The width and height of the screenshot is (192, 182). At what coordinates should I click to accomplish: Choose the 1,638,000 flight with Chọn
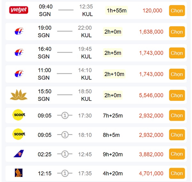point(177,32)
